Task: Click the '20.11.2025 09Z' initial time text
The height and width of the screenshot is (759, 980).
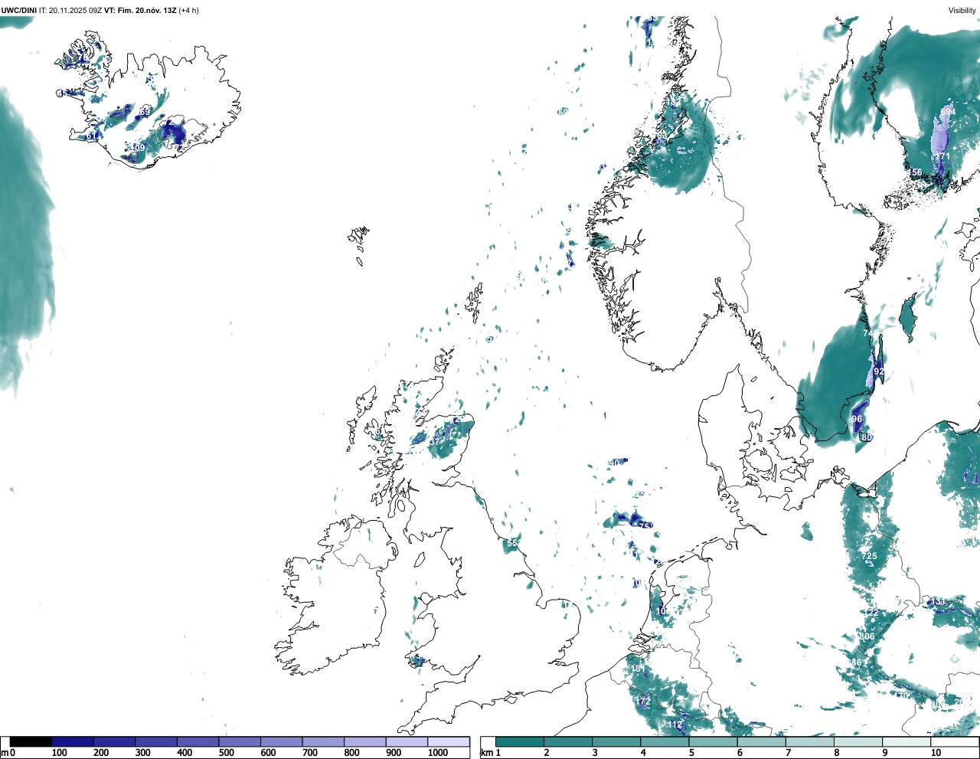Action: pos(75,10)
